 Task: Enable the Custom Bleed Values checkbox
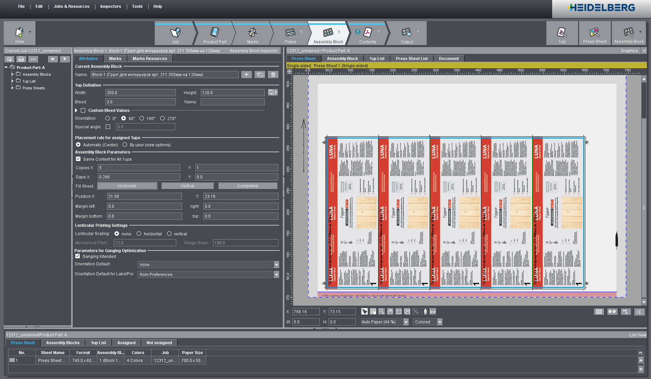coord(83,110)
